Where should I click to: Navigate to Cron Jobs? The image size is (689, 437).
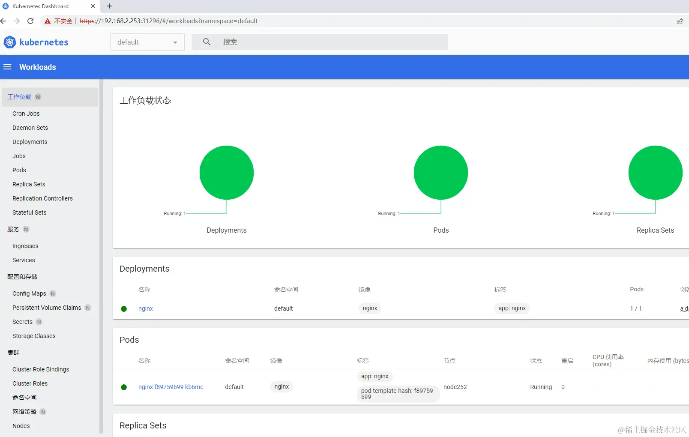[x=26, y=114]
